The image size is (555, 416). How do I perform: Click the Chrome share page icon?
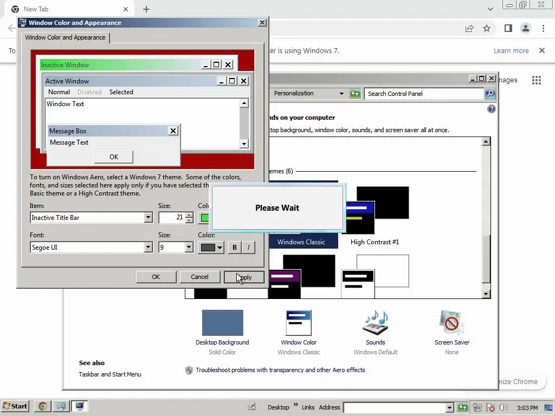[469, 28]
